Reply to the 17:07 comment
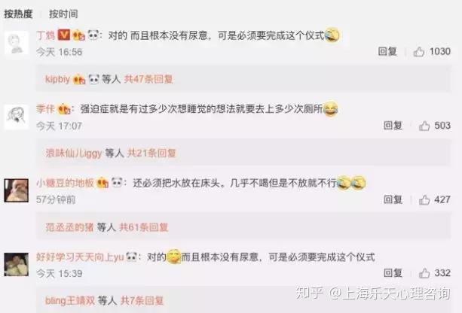The height and width of the screenshot is (313, 462). [393, 126]
